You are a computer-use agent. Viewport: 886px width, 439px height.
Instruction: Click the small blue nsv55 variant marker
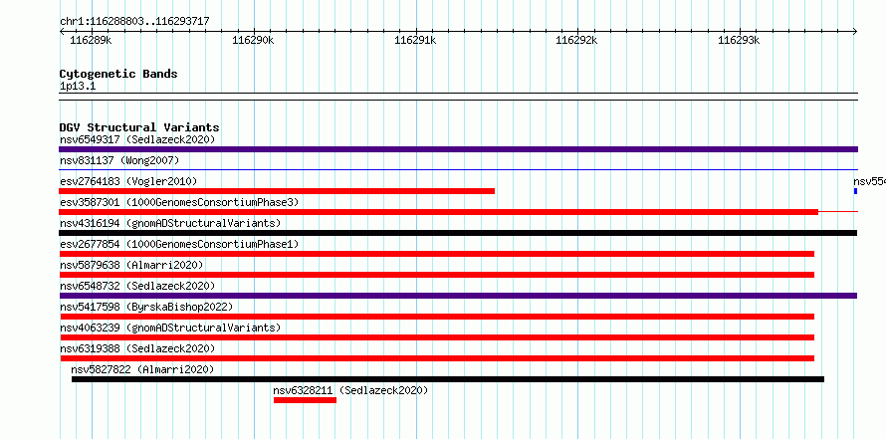855,191
